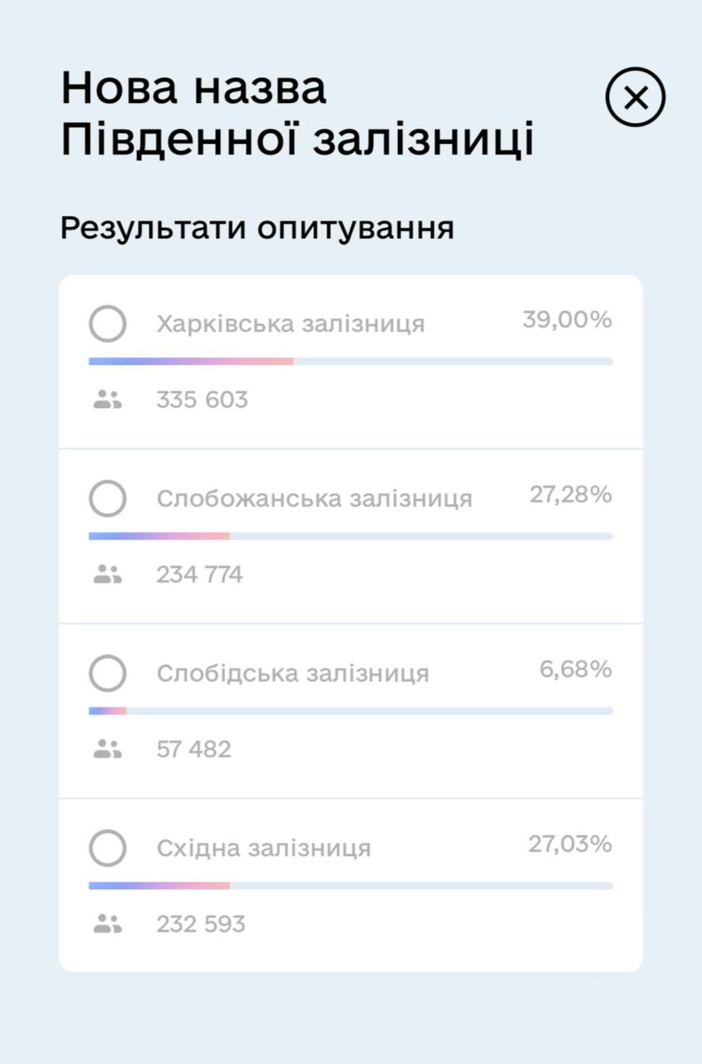Click the 6,68% progress bar
The height and width of the screenshot is (1064, 702).
coord(351,711)
